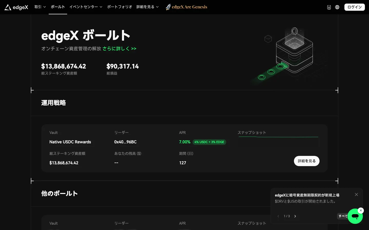Open the ポートフォリオ menu item
Screen dimensions: 369x230
(x=120, y=7)
